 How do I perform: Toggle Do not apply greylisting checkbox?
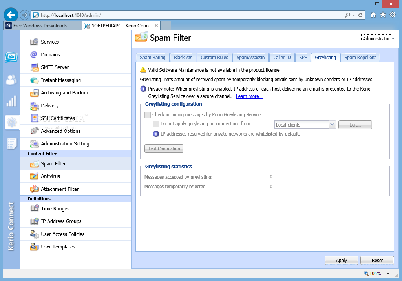pyautogui.click(x=155, y=124)
